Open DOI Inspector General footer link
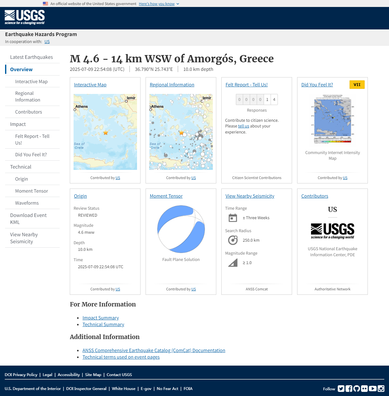 pyautogui.click(x=86, y=389)
